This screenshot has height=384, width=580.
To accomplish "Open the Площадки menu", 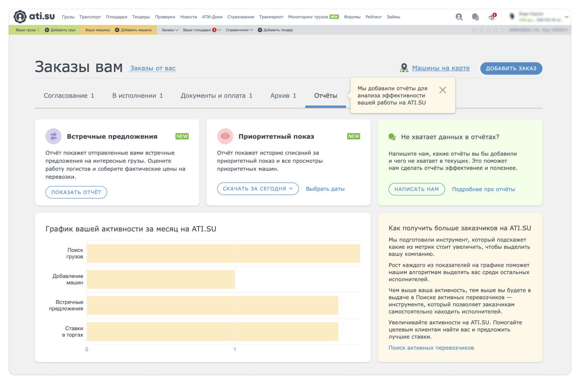I will pos(116,17).
